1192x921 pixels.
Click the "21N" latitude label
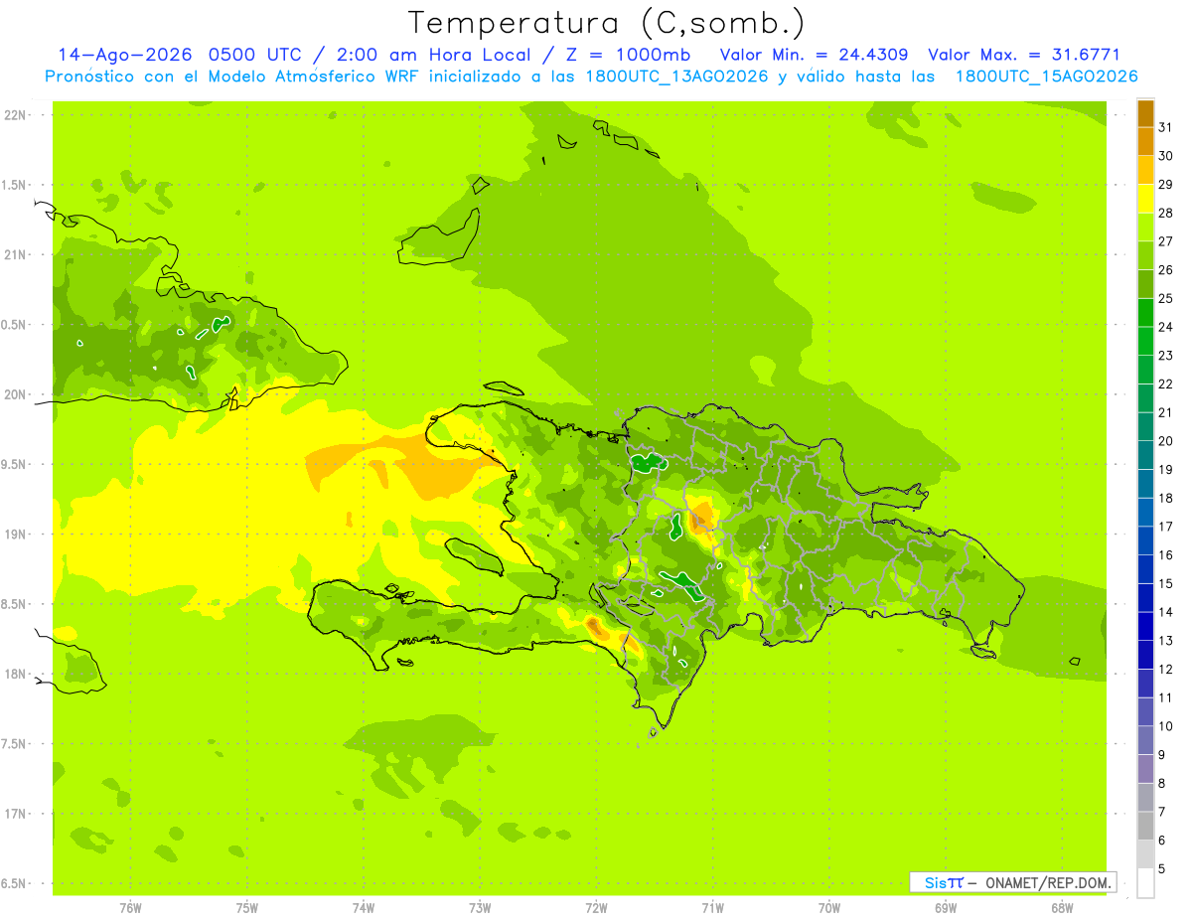(x=14, y=255)
